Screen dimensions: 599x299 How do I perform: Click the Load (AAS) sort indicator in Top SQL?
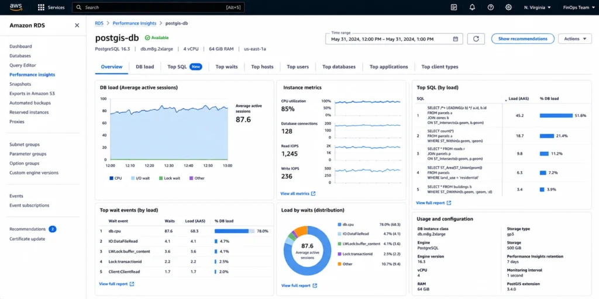click(x=506, y=99)
